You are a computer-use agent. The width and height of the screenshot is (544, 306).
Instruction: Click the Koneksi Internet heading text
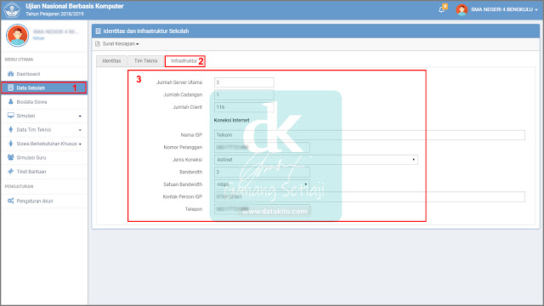click(231, 120)
